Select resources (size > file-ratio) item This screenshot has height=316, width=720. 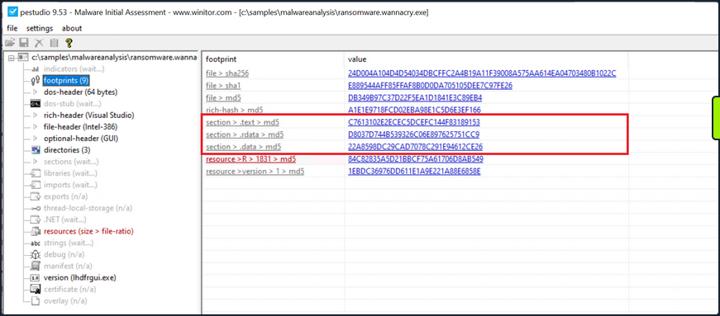[x=88, y=231]
